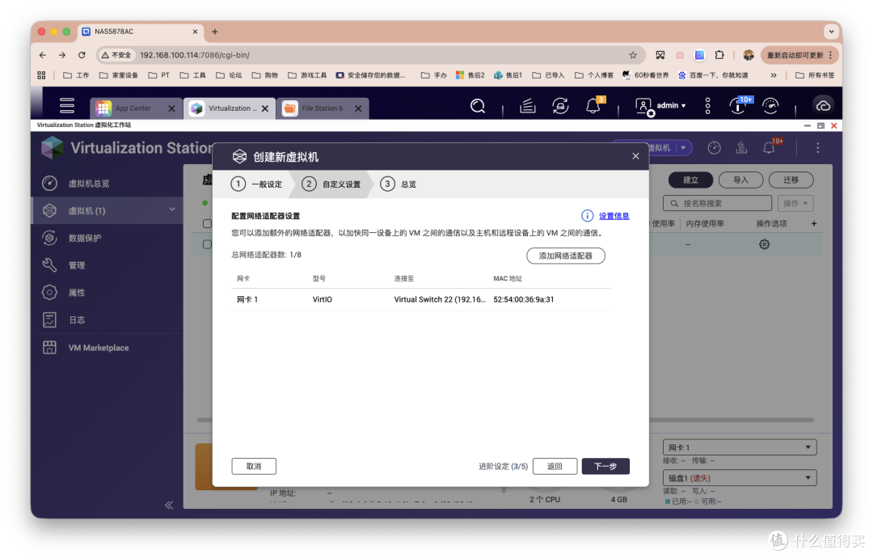Open QTS more options vertical dots
This screenshot has width=873, height=559.
707,106
